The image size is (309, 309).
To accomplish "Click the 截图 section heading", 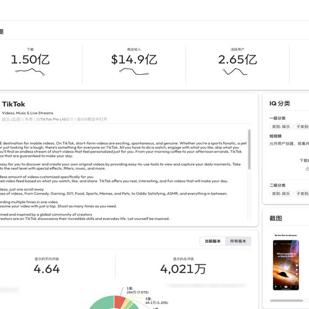I will click(276, 218).
